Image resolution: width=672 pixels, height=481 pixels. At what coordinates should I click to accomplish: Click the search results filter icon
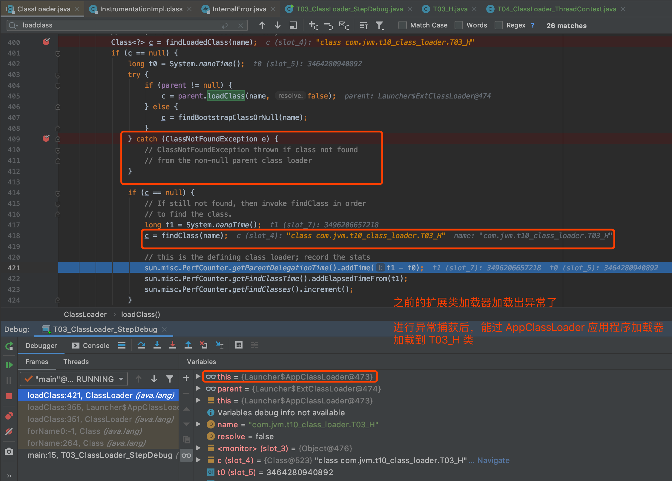tap(380, 25)
